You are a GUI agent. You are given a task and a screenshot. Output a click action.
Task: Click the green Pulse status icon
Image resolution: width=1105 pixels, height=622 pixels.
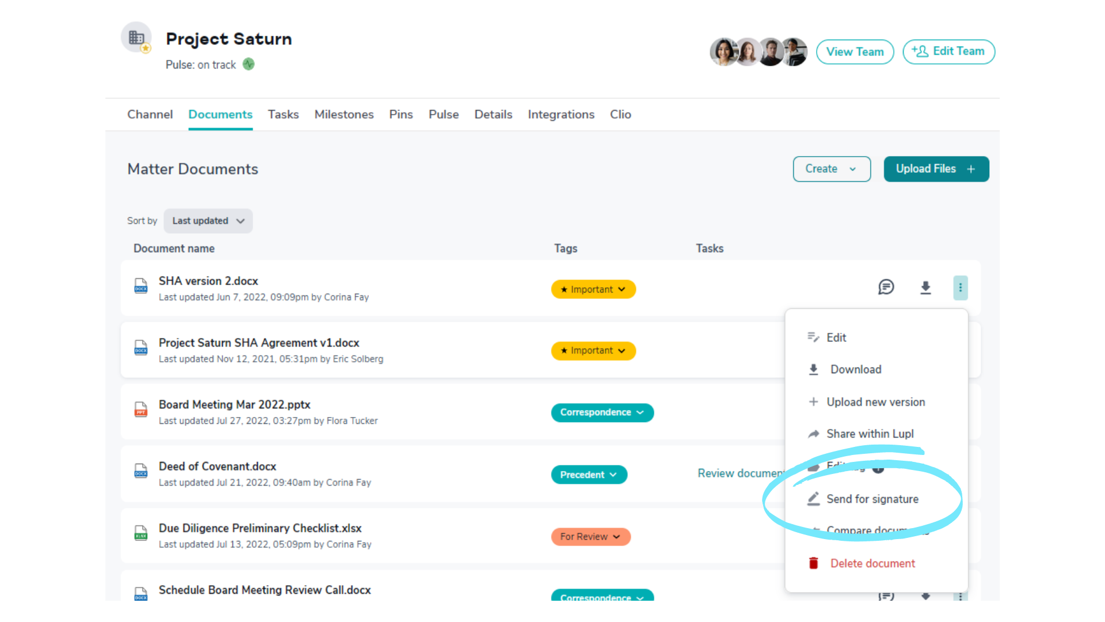coord(249,65)
